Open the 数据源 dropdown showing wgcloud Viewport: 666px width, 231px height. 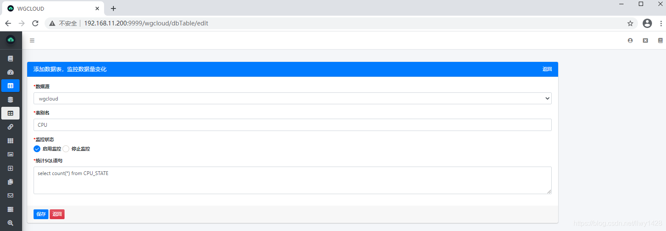click(x=292, y=98)
